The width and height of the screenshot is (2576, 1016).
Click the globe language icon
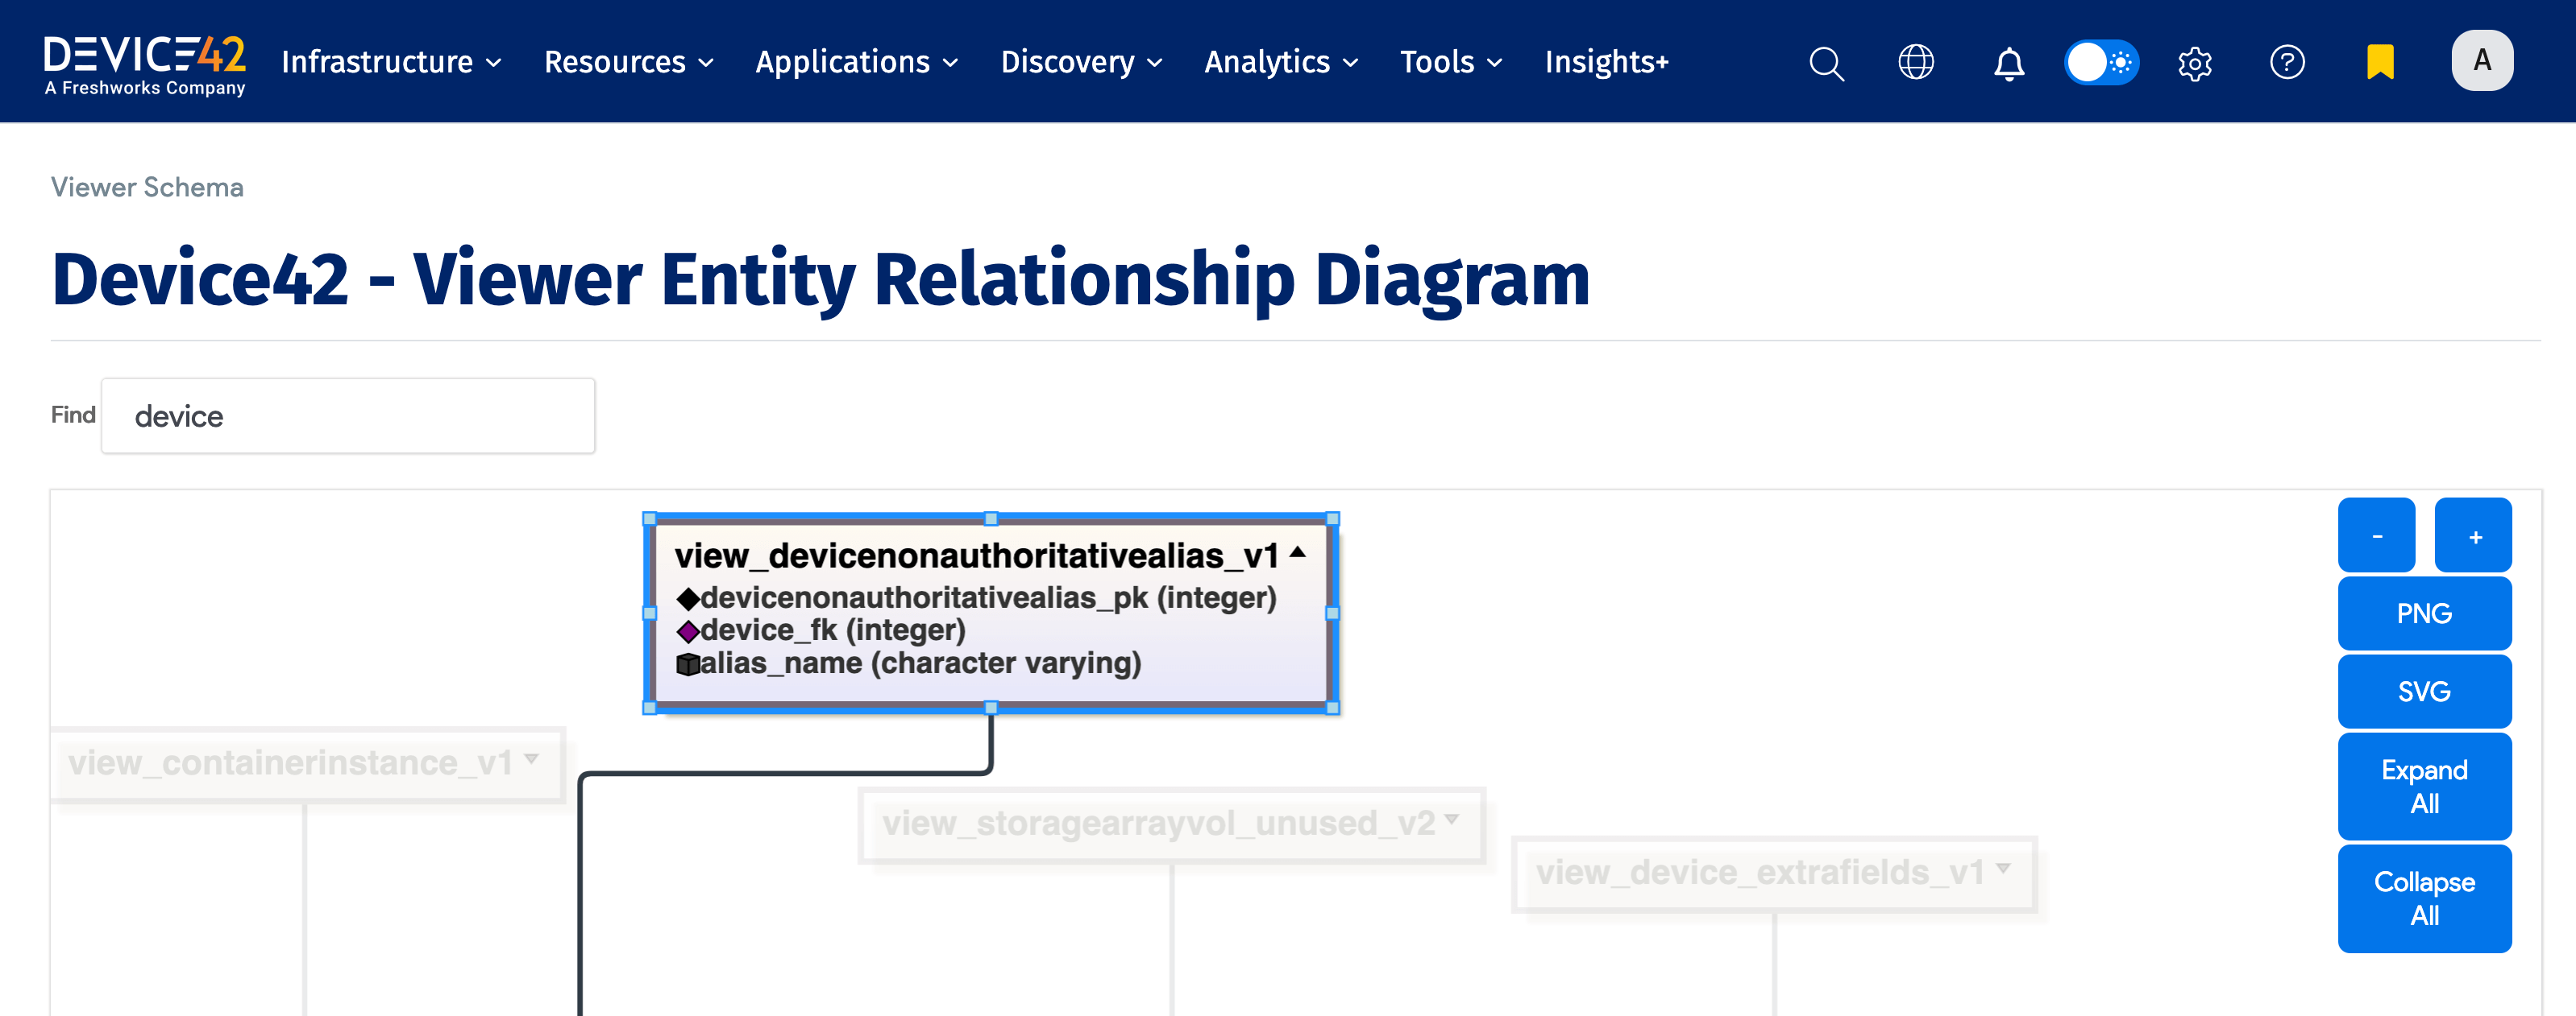point(1916,62)
